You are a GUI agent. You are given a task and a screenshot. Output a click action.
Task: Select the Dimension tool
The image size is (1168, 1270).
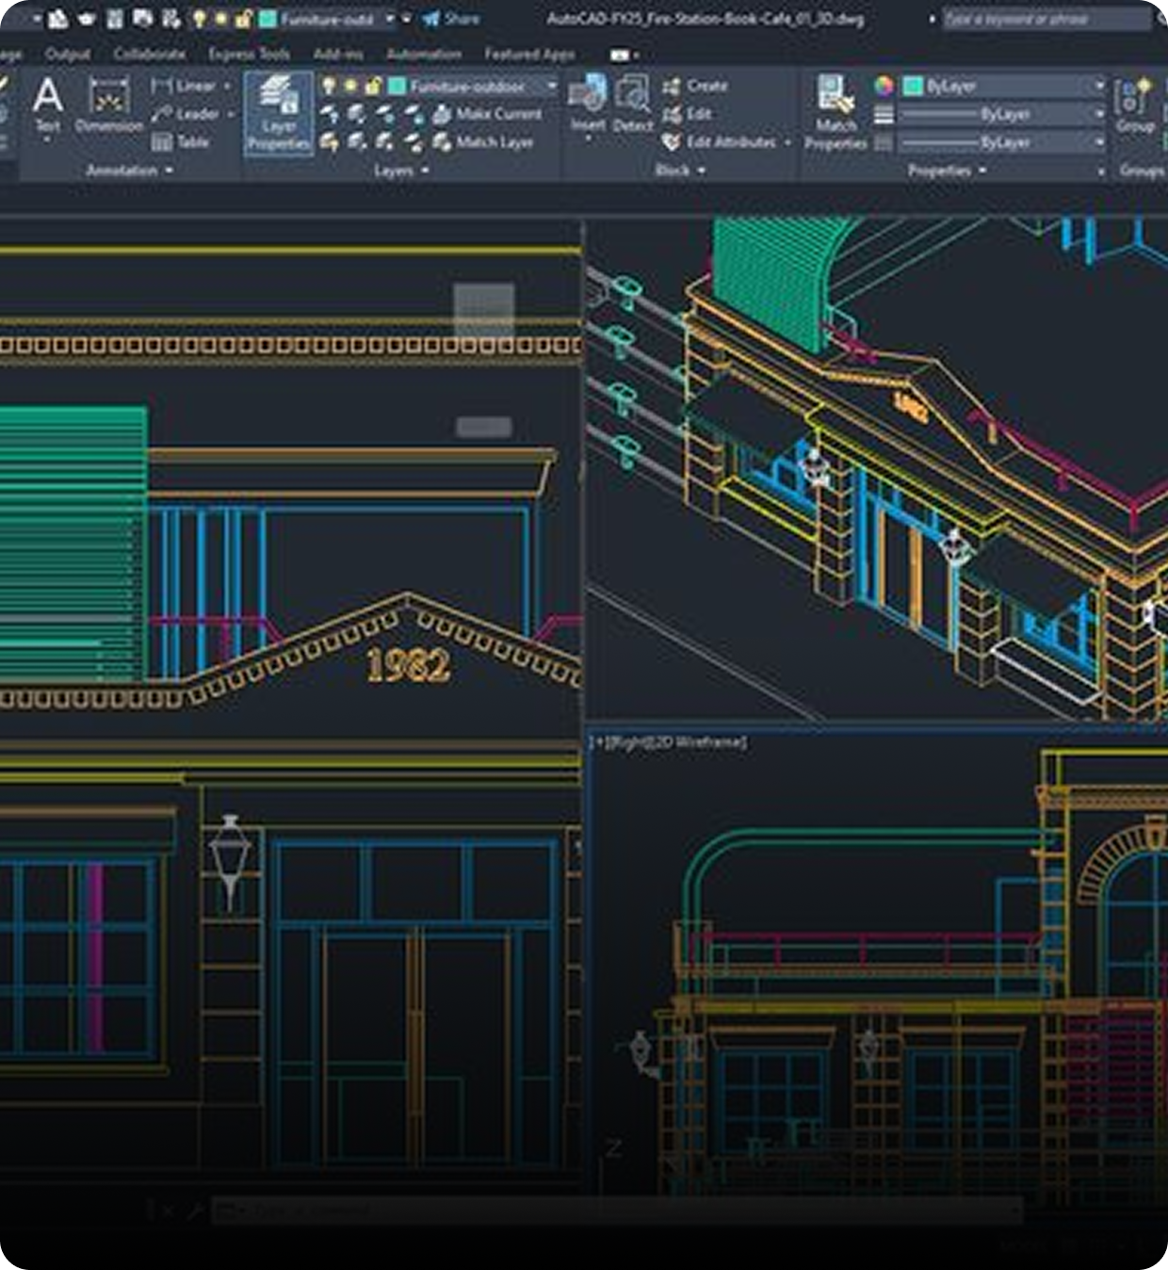[x=109, y=104]
